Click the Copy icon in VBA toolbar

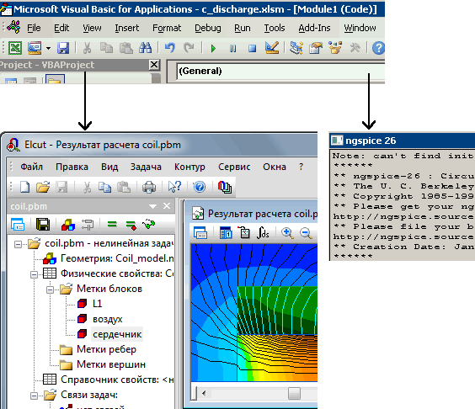(x=106, y=48)
